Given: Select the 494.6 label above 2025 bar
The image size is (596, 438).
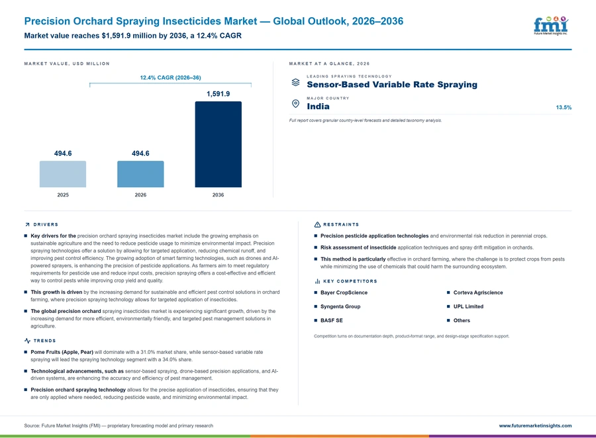Looking at the screenshot, I should [x=63, y=153].
